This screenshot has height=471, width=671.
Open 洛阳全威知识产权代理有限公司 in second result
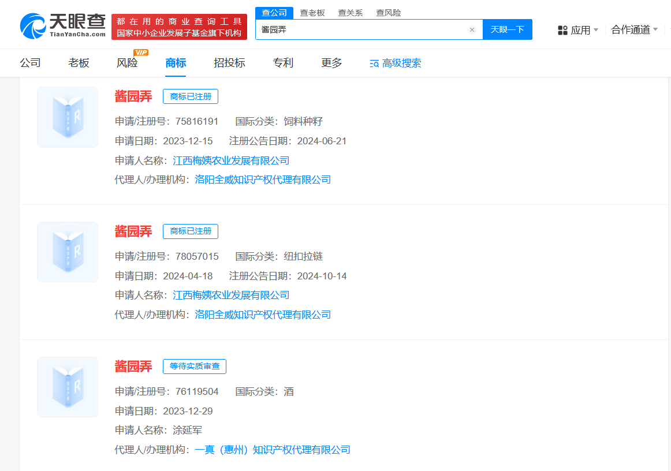click(x=263, y=315)
